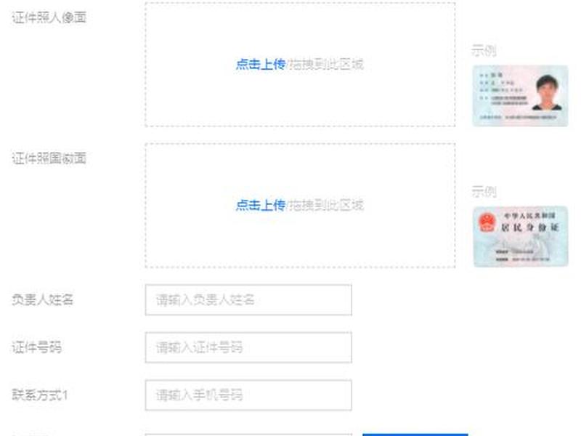The height and width of the screenshot is (436, 581).
Task: Focus the 请输入手机号码 input field
Action: [248, 395]
